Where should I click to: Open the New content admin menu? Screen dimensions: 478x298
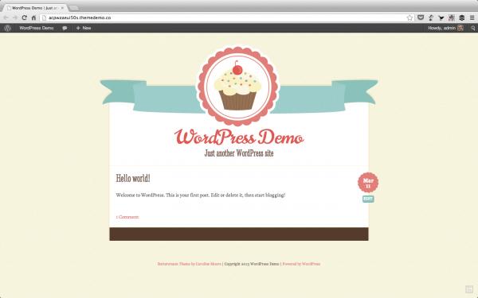(84, 28)
